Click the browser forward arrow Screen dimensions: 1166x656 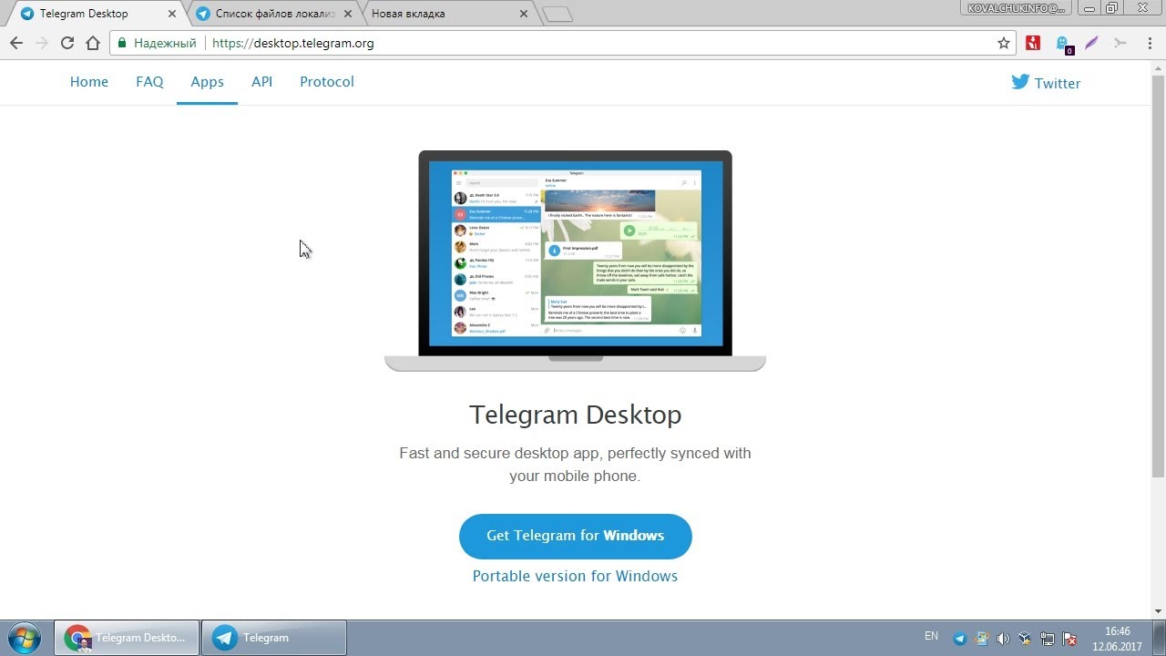click(41, 43)
